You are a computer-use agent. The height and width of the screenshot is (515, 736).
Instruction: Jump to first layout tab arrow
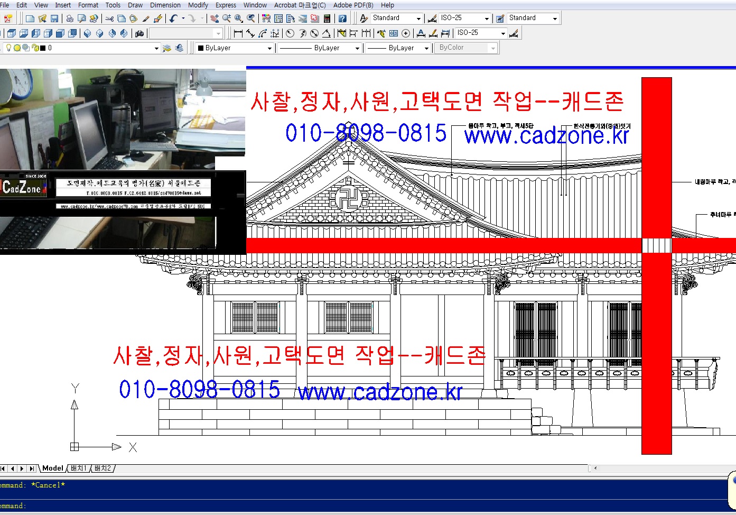(3, 468)
